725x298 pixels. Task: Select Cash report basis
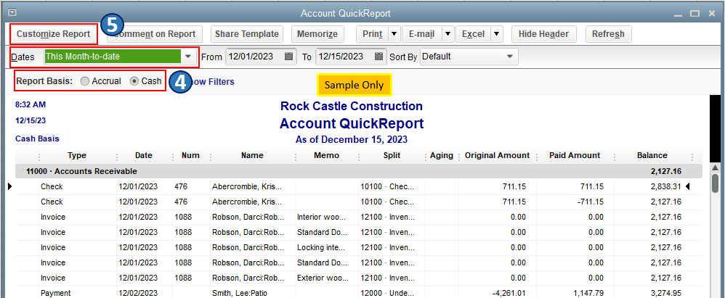point(134,81)
